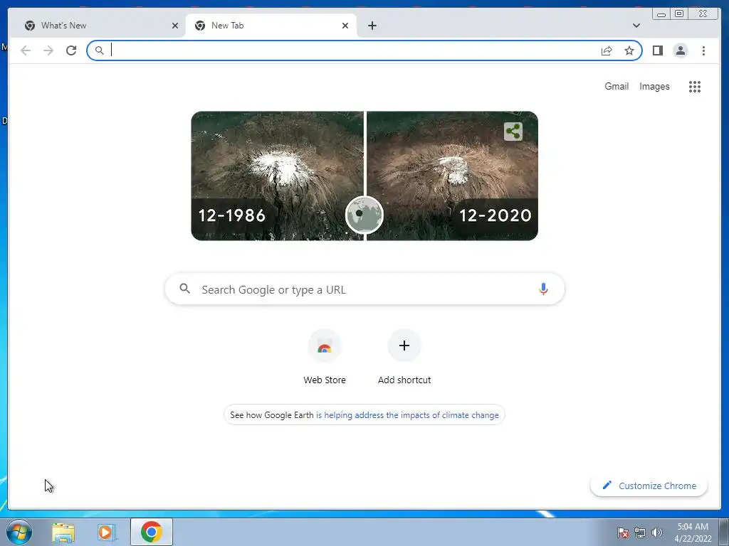
Task: Click the taskbar clock showing 5:04 AM
Action: [693, 532]
